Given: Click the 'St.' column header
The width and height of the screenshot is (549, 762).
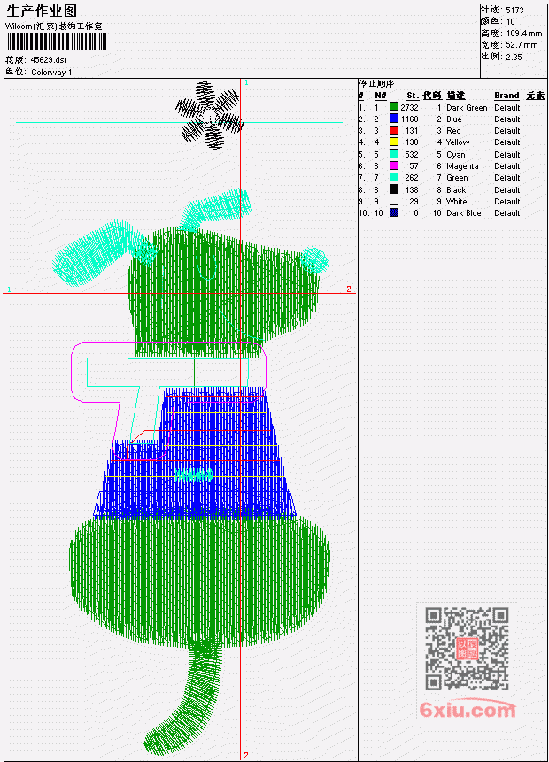Looking at the screenshot, I should coord(413,96).
